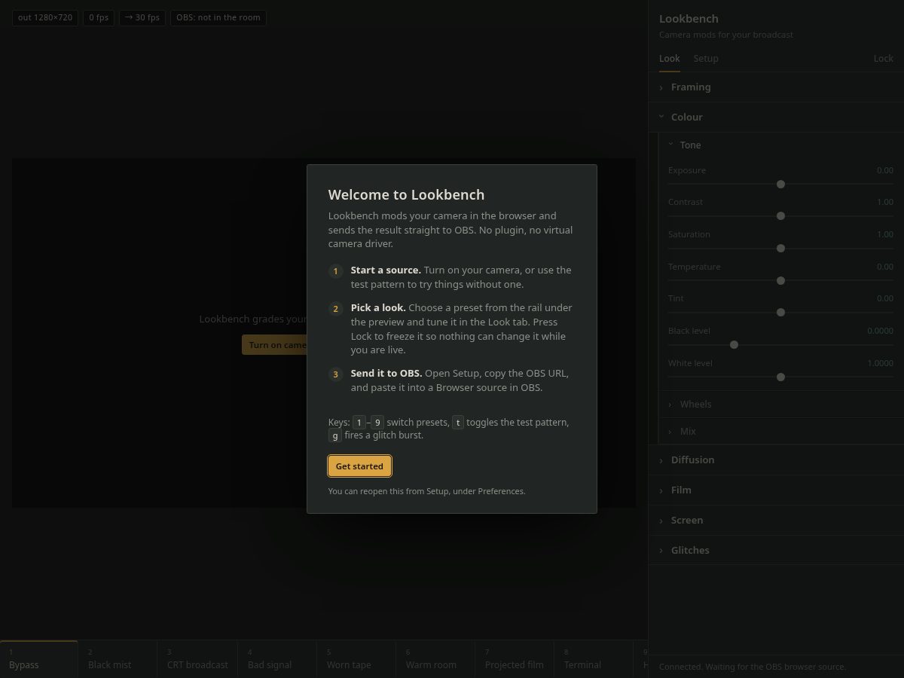Screen dimensions: 904x678
Task: Select the Projected film preset
Action: pyautogui.click(x=515, y=658)
